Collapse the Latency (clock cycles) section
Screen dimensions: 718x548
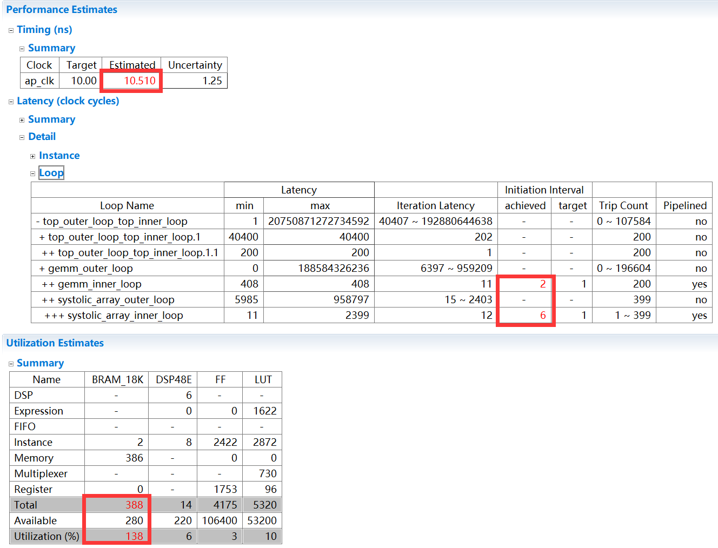[11, 102]
